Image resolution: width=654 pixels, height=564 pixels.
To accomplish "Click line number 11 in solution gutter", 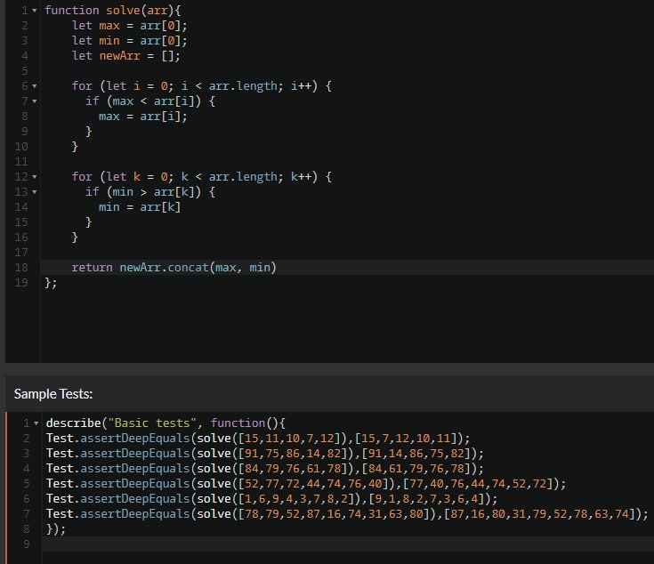I will coord(21,162).
